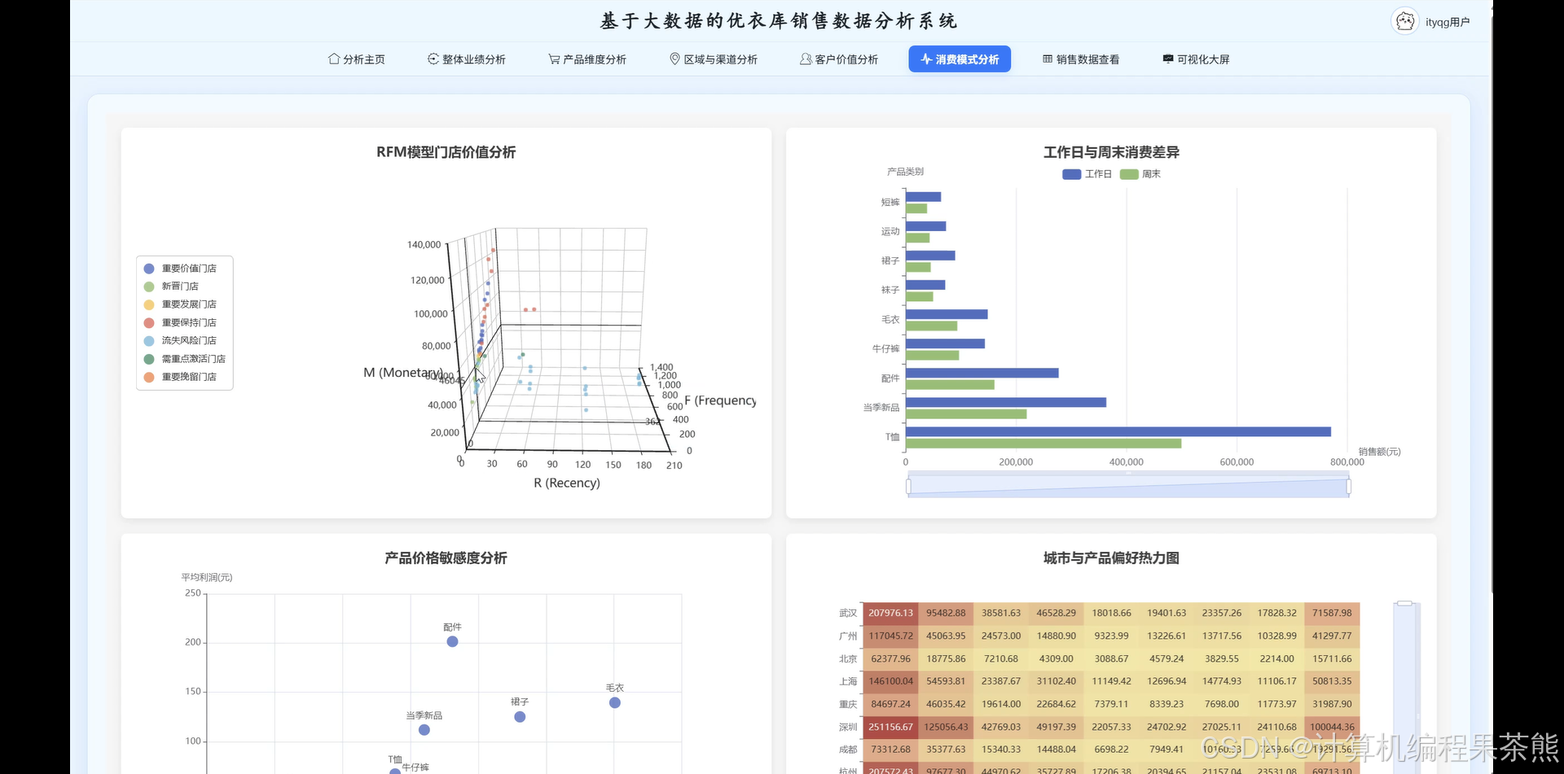The height and width of the screenshot is (774, 1564).
Task: Click the 裙子 scatter point in price chart
Action: (520, 717)
